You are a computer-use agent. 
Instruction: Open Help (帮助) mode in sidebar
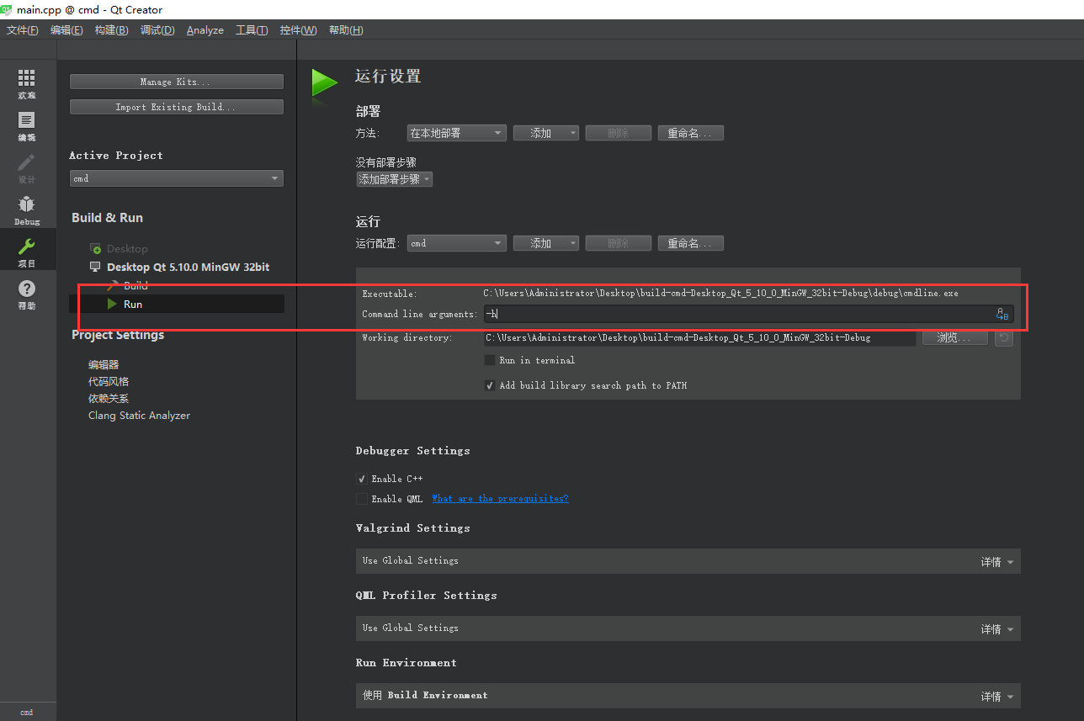tap(26, 294)
